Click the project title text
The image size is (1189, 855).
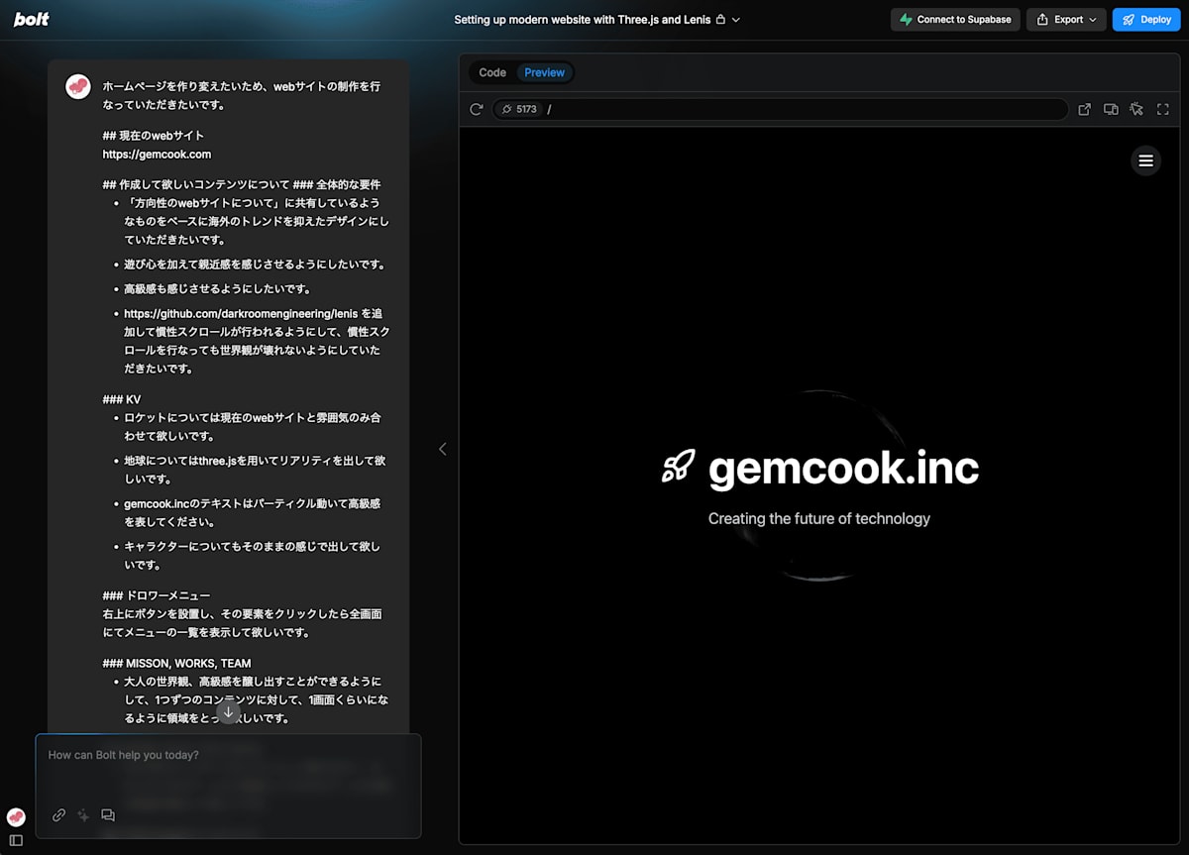pos(582,19)
